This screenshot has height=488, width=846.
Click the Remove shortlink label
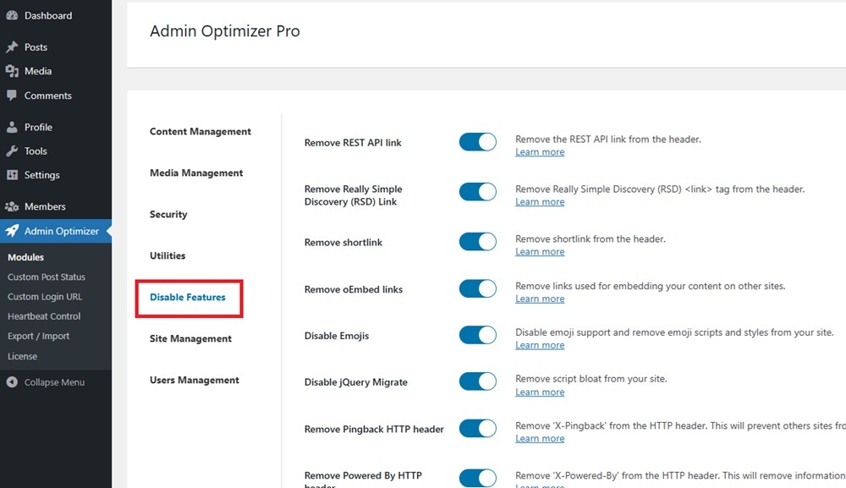343,243
